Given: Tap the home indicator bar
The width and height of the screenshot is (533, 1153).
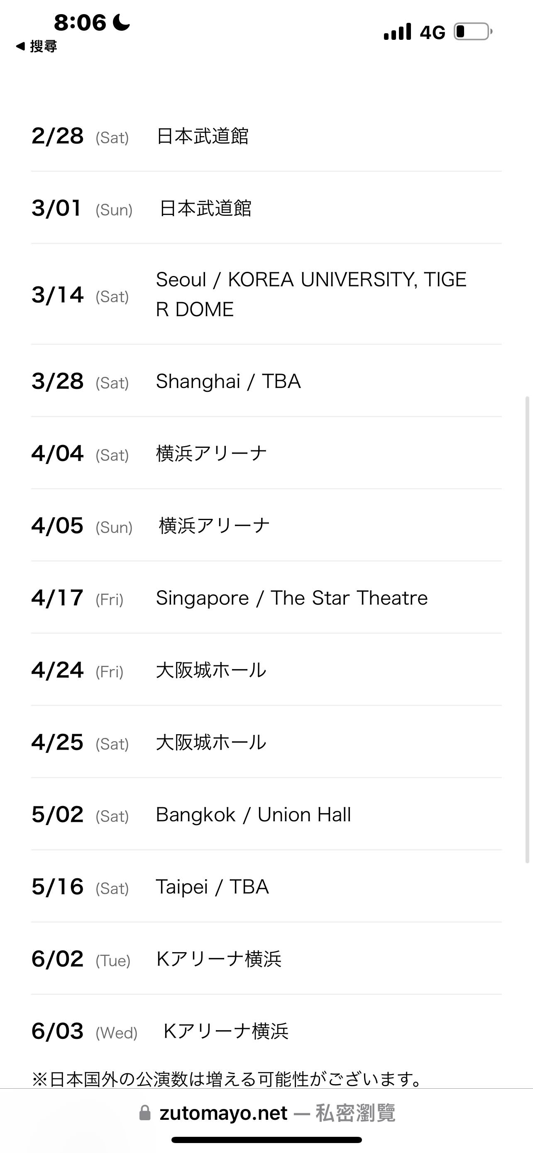Looking at the screenshot, I should 267,1140.
